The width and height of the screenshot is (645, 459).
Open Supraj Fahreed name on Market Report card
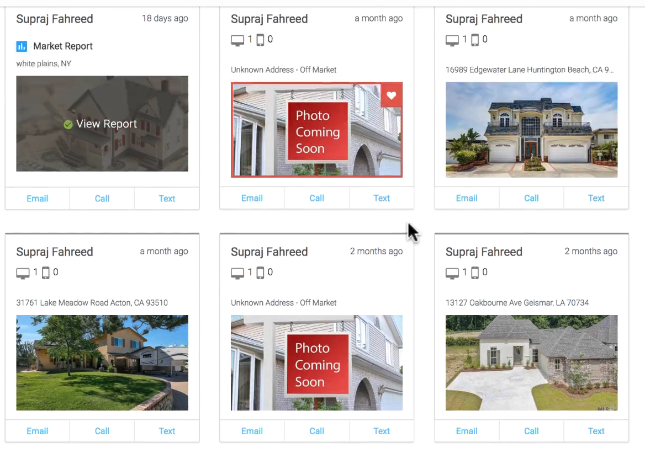pos(55,19)
